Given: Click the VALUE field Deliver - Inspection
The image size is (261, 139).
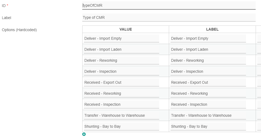Looking at the screenshot, I should 121,71.
